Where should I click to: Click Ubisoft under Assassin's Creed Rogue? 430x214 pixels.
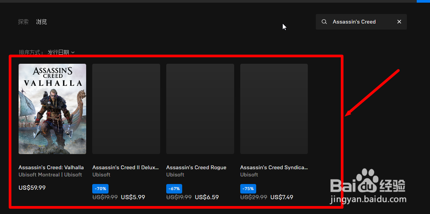[x=175, y=175]
